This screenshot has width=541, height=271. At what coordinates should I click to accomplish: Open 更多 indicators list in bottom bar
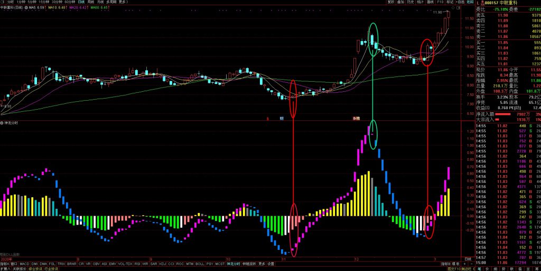coord(262,263)
